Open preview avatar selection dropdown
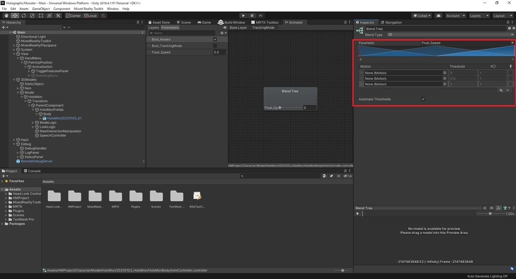 click(x=506, y=208)
